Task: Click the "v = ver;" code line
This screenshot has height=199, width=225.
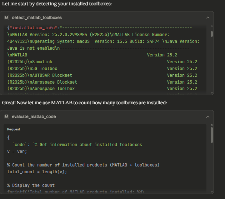Action: tap(17, 151)
